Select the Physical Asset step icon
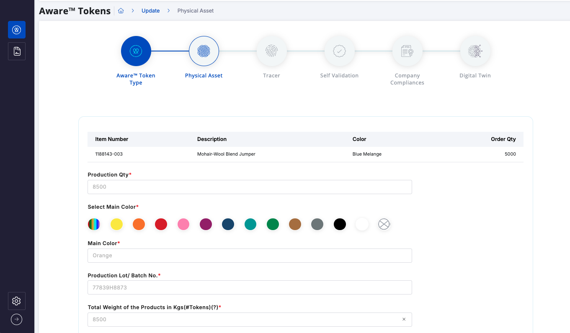This screenshot has height=333, width=570. tap(204, 51)
